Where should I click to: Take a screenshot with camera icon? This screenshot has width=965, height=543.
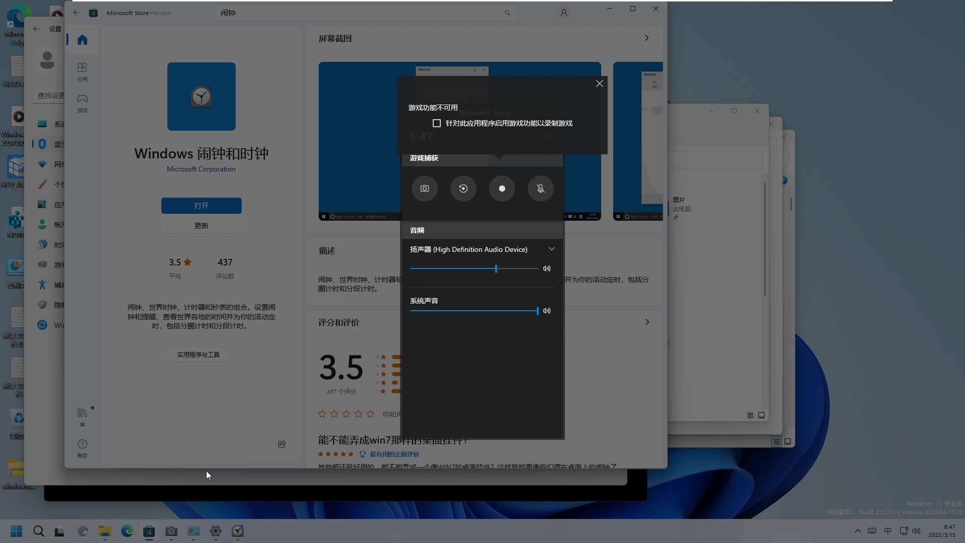424,189
